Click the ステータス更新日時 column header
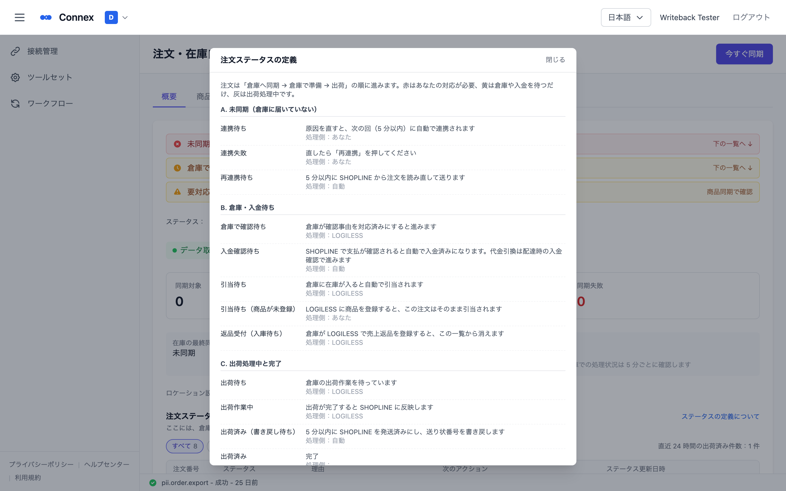The height and width of the screenshot is (491, 786). pos(636,469)
